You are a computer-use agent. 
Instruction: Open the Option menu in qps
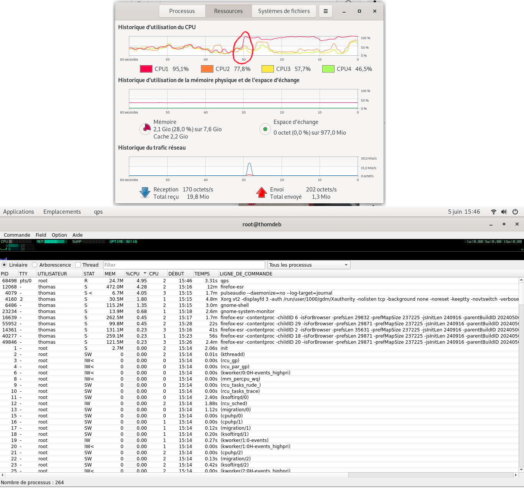click(59, 235)
